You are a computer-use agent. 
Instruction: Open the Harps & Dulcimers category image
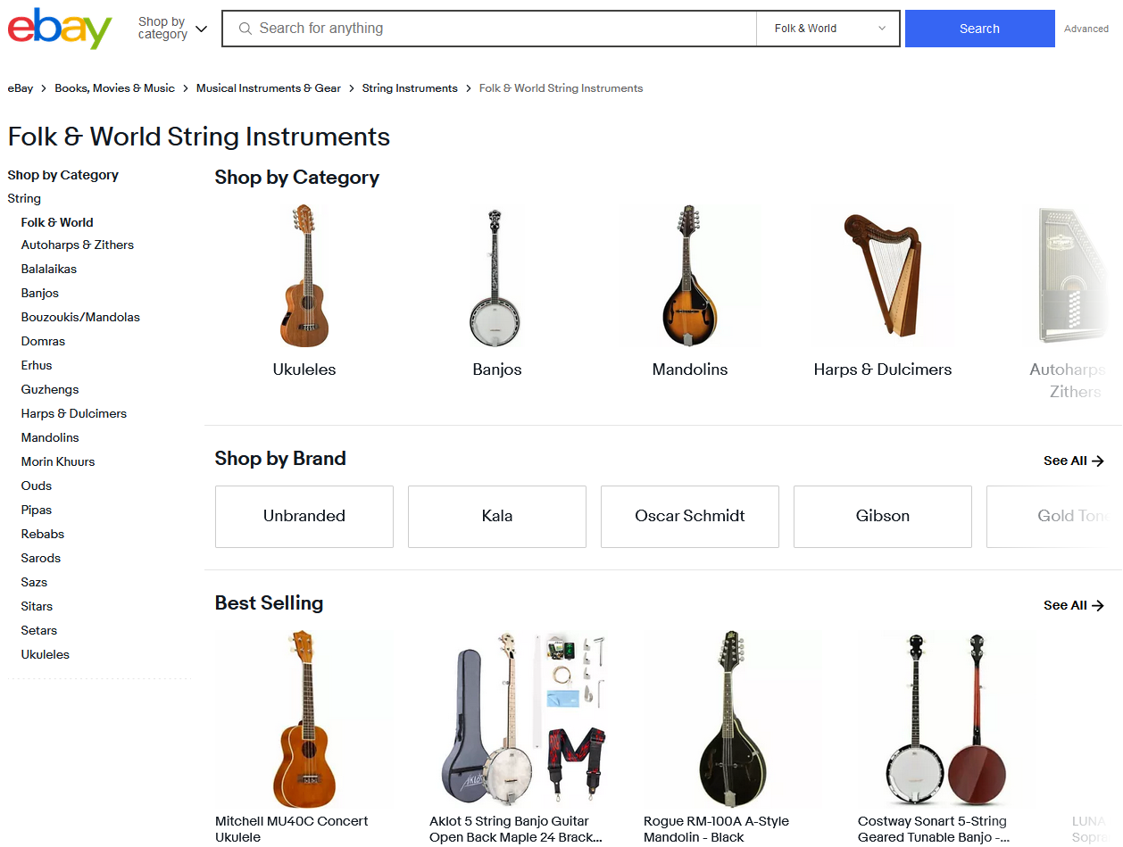pyautogui.click(x=883, y=276)
